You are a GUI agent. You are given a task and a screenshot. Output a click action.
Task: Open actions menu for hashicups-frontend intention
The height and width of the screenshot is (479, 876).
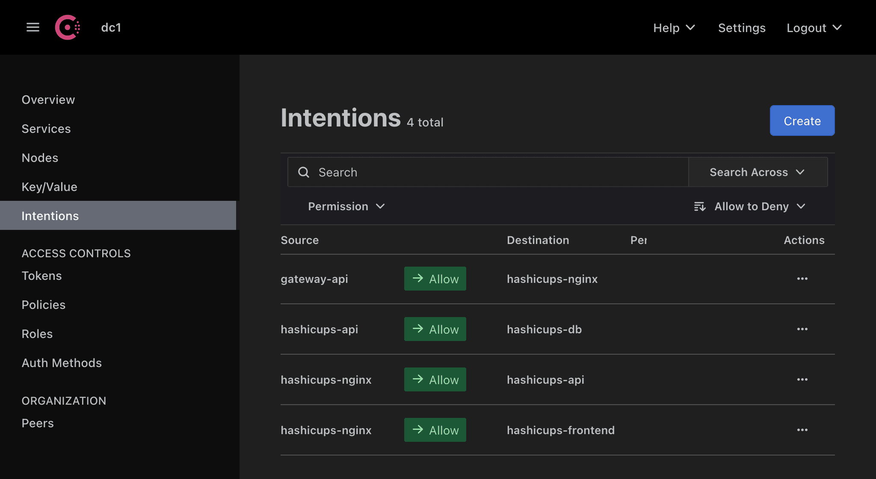click(x=802, y=430)
